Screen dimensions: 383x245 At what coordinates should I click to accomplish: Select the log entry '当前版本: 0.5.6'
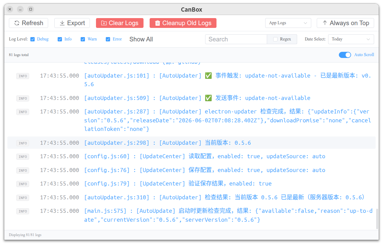pos(191,143)
